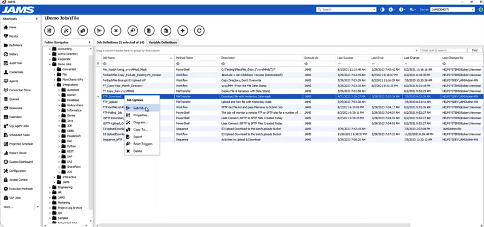
Task: Pin the Folder Navigator panel
Action: coord(90,42)
